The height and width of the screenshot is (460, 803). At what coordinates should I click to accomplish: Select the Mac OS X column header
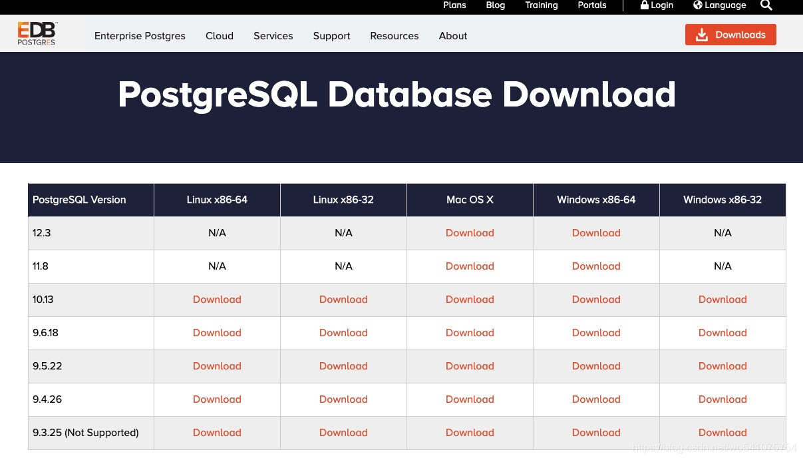pos(470,200)
